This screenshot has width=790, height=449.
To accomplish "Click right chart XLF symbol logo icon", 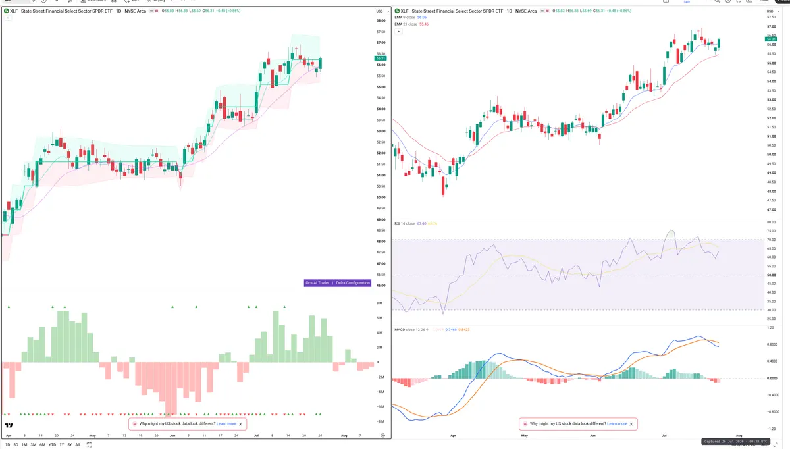I will 397,11.
